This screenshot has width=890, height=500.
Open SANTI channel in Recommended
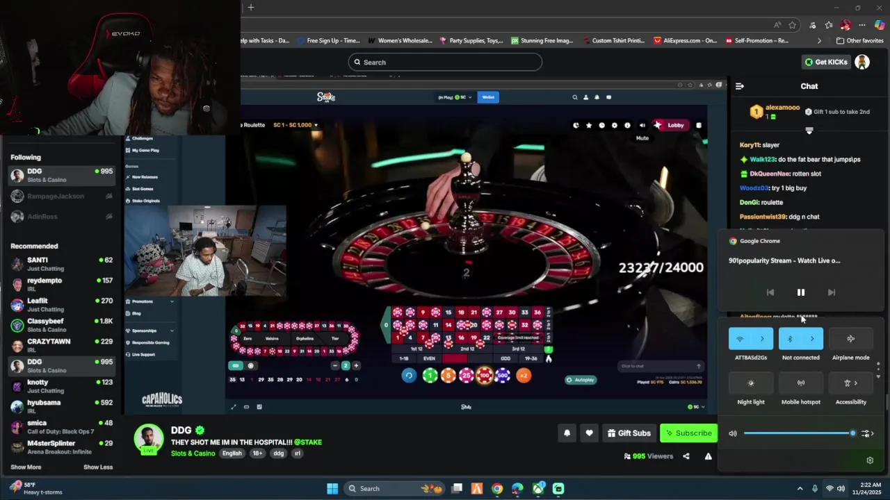click(61, 264)
